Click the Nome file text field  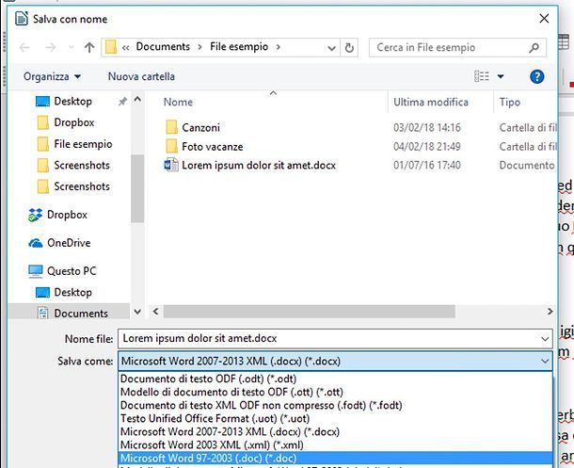[328, 338]
